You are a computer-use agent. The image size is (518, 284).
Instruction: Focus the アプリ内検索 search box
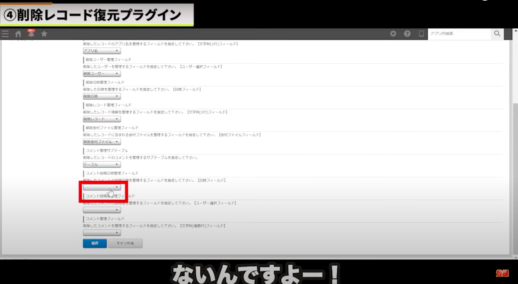459,33
